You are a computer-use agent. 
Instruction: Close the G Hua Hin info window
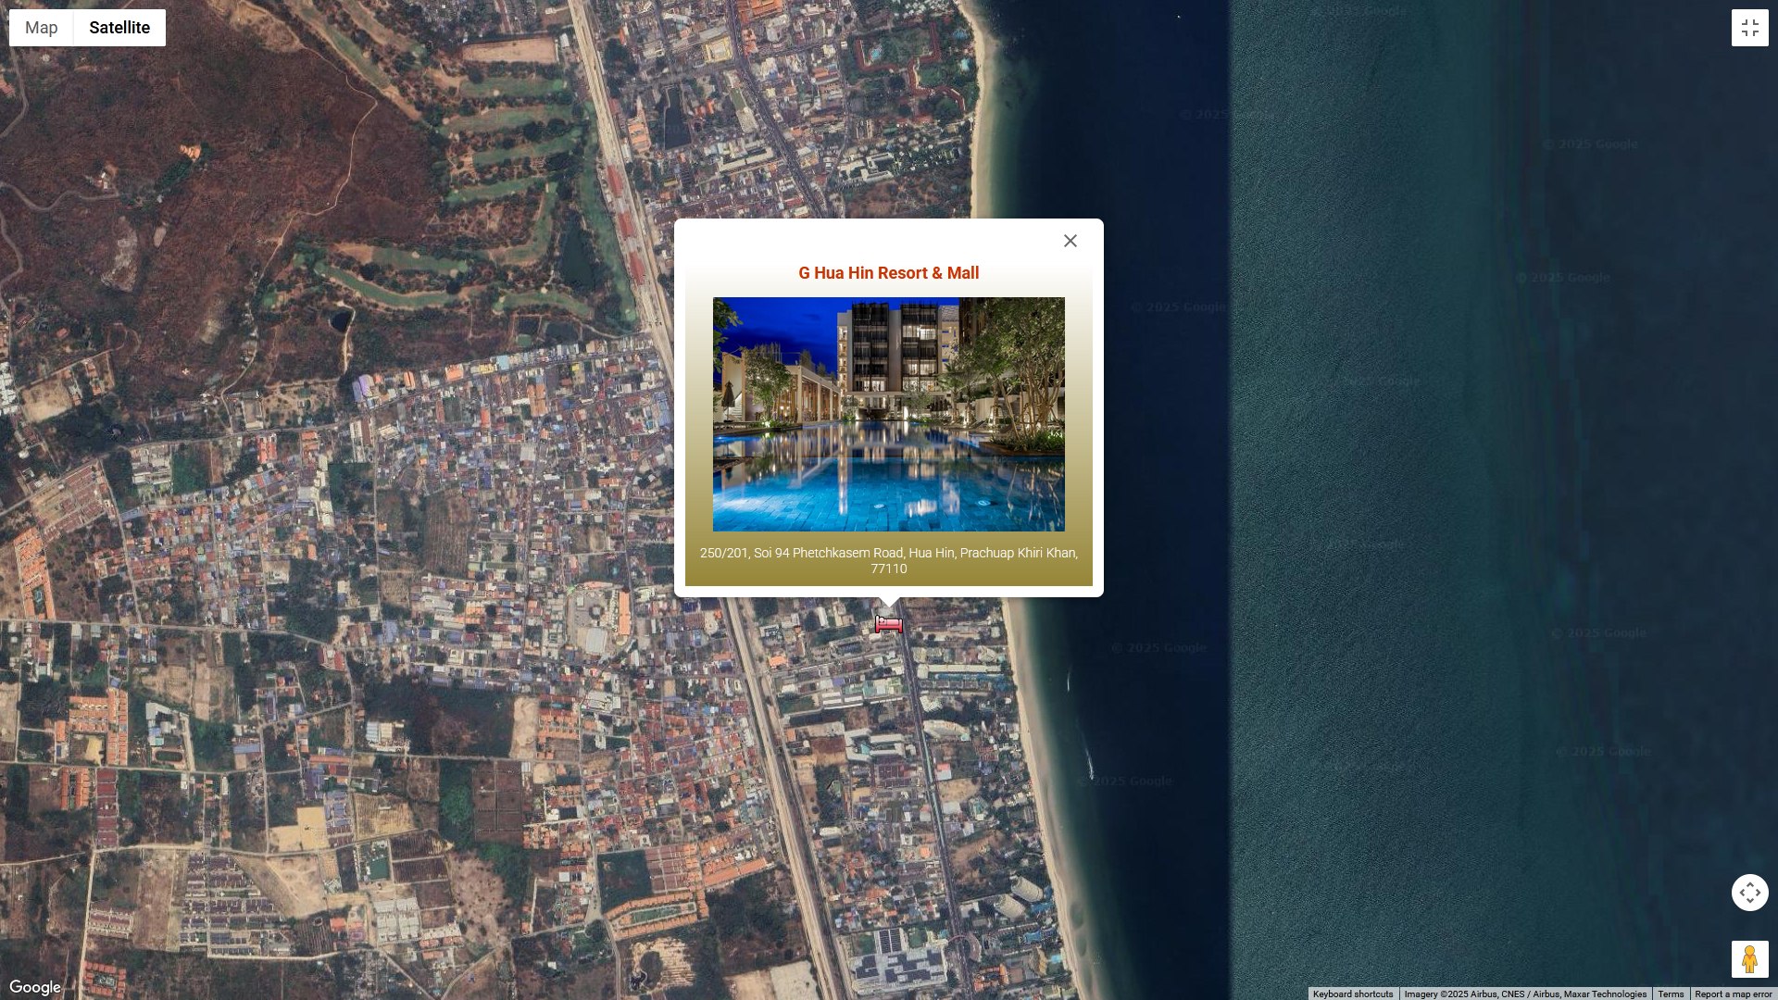(x=1070, y=241)
